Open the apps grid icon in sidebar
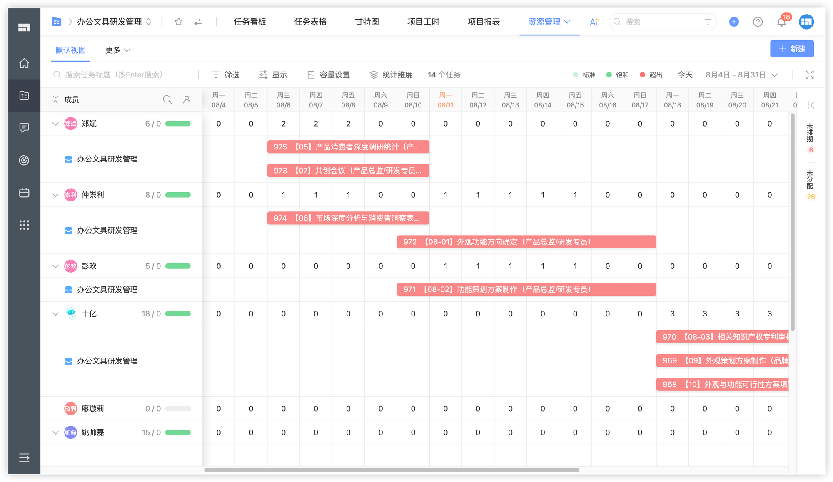 pyautogui.click(x=24, y=225)
